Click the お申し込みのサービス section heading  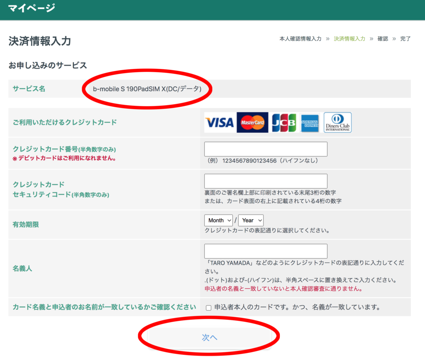[x=47, y=65]
